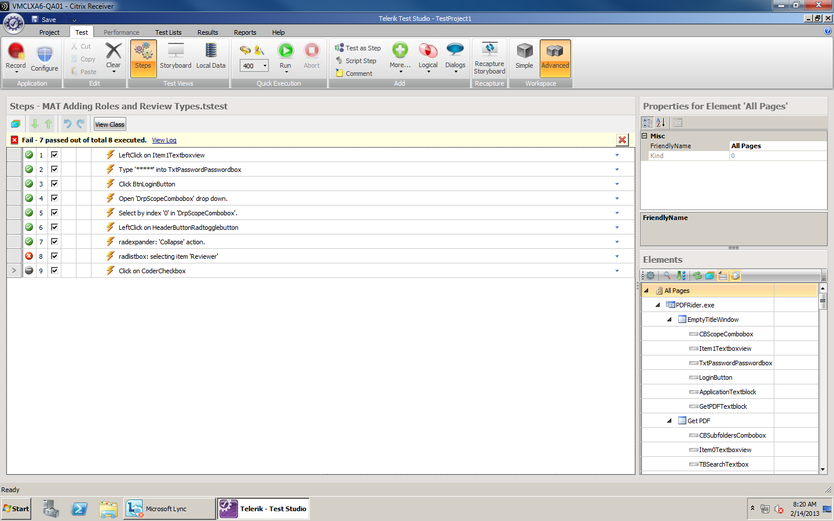
Task: Collapse the PDFRider.exe tree node
Action: (x=658, y=305)
